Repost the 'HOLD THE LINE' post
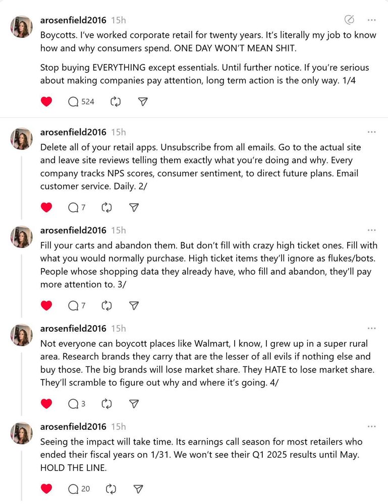Viewport: 388px width, 504px height. coord(112,488)
